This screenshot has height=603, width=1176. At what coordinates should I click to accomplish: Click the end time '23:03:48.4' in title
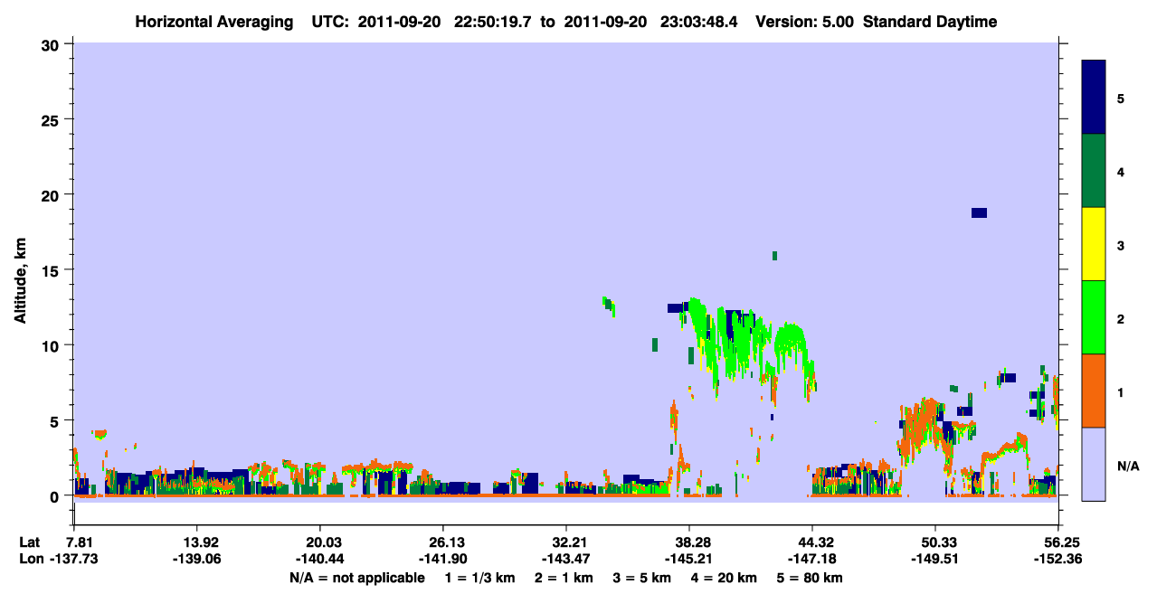pyautogui.click(x=697, y=22)
